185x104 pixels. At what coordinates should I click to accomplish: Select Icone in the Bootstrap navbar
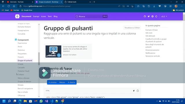click(43, 16)
